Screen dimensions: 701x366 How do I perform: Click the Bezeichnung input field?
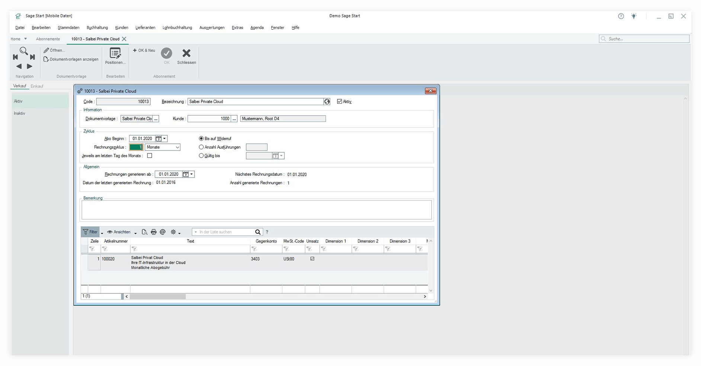click(x=256, y=101)
